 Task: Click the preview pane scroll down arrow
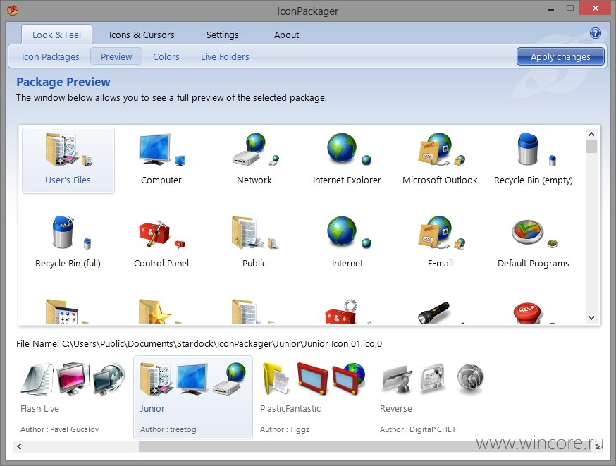click(591, 317)
